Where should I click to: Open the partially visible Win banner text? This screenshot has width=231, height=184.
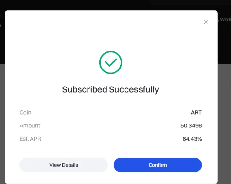click(x=224, y=19)
